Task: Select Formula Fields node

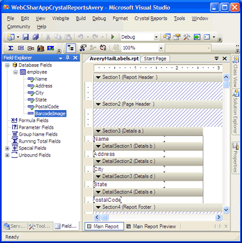Action: (33, 120)
